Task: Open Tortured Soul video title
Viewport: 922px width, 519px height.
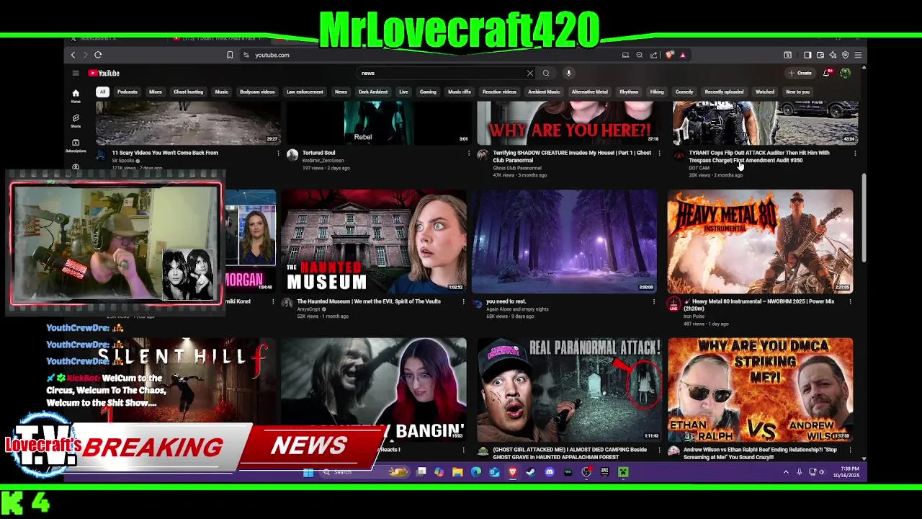Action: tap(319, 153)
